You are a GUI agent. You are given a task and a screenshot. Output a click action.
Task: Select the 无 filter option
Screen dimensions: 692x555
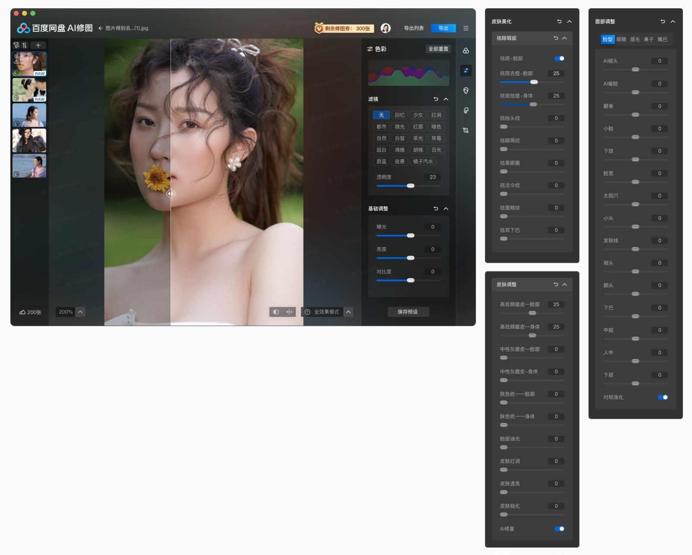pos(381,115)
